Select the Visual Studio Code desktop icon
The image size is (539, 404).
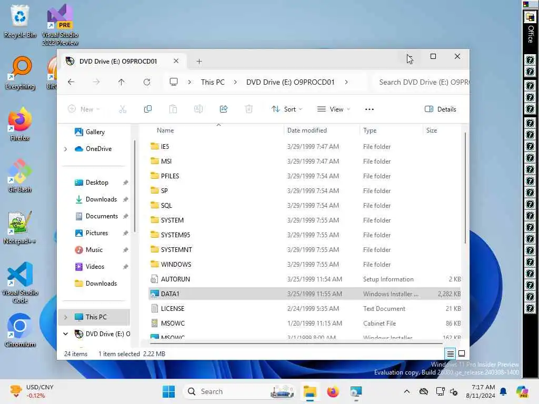coord(20,282)
